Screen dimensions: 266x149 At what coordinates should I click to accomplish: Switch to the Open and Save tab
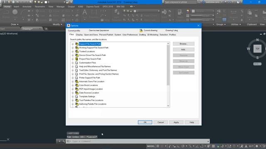pos(91,35)
